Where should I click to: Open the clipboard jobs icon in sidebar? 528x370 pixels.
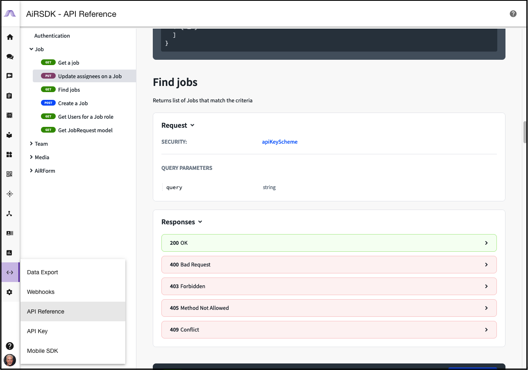tap(10, 96)
